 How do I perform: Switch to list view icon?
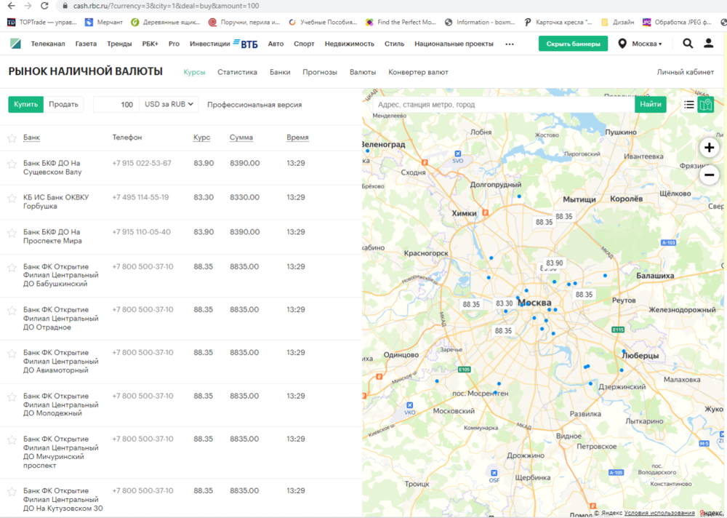[688, 105]
